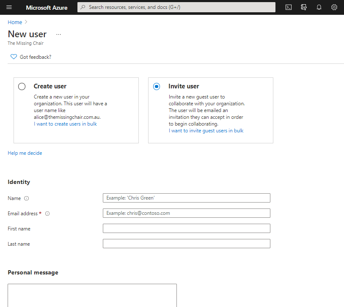Click the Email address field label
The height and width of the screenshot is (307, 344).
click(x=22, y=214)
